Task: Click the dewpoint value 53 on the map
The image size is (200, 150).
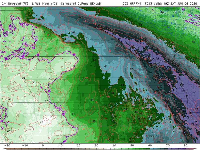Action: 94,121
